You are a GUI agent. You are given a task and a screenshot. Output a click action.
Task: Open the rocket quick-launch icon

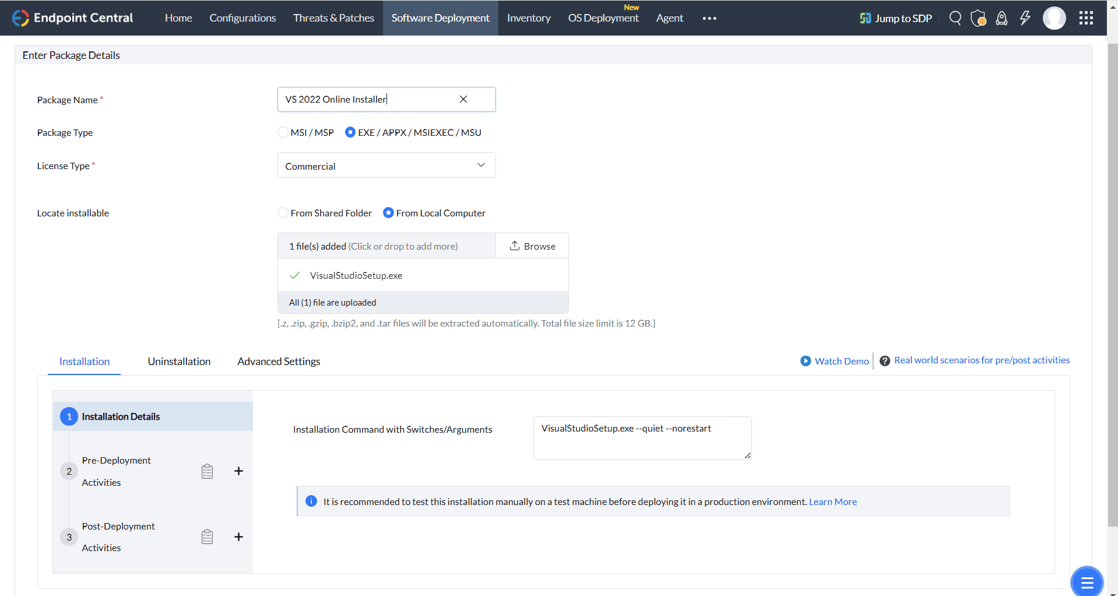click(x=1001, y=17)
